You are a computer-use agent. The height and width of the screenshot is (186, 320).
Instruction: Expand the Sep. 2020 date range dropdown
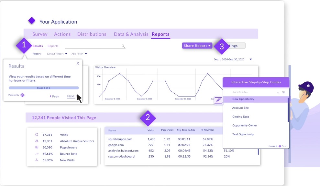[x=251, y=59]
